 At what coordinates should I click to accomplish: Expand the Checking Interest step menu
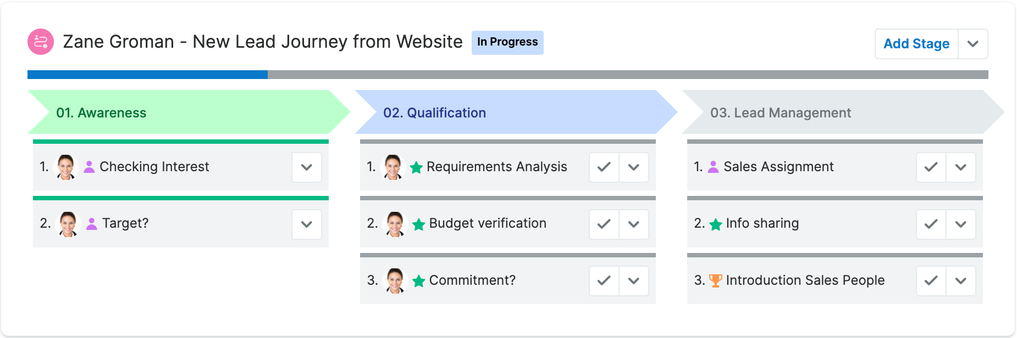tap(307, 167)
